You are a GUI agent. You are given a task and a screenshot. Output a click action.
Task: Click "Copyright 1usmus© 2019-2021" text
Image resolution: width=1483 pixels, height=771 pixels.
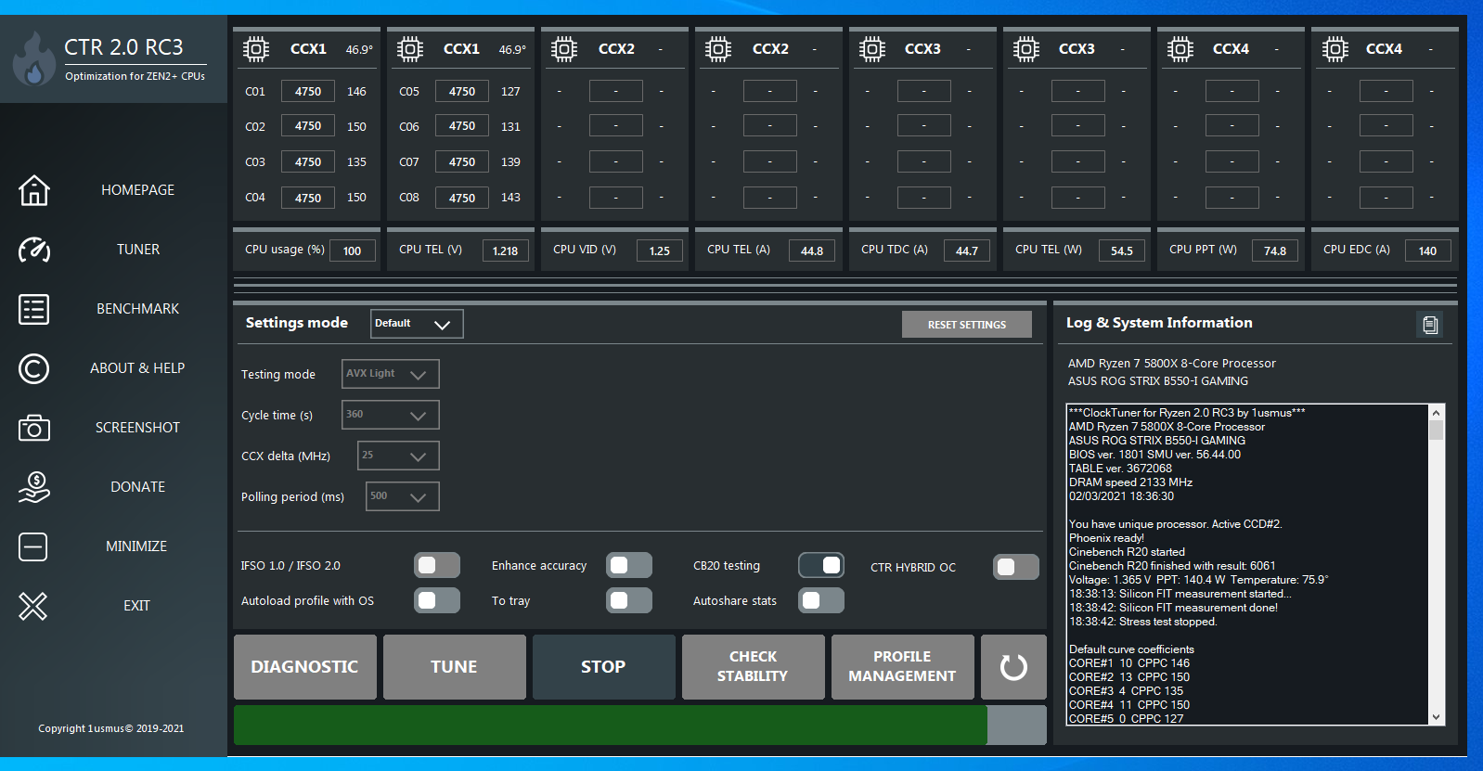(x=111, y=729)
